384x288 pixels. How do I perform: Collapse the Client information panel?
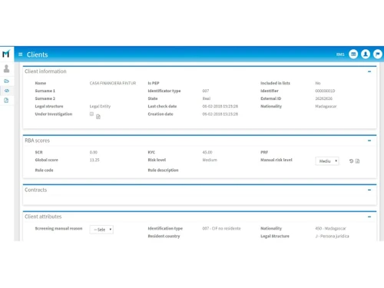click(x=369, y=71)
